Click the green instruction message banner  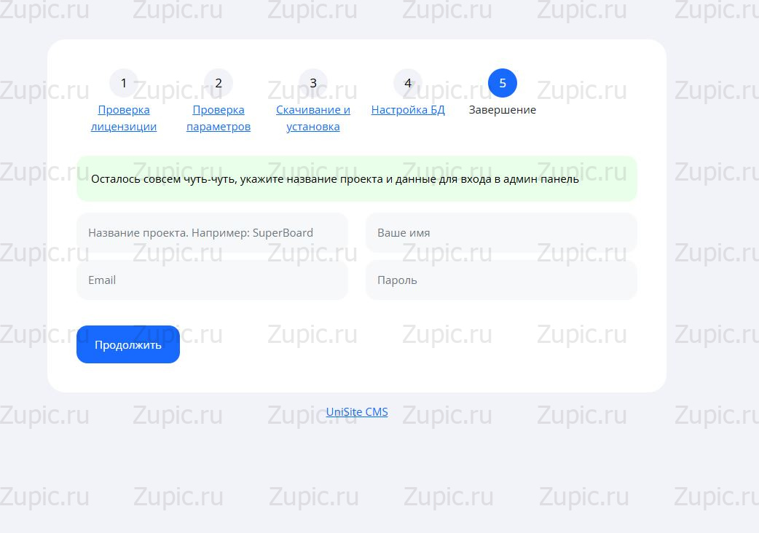point(357,179)
